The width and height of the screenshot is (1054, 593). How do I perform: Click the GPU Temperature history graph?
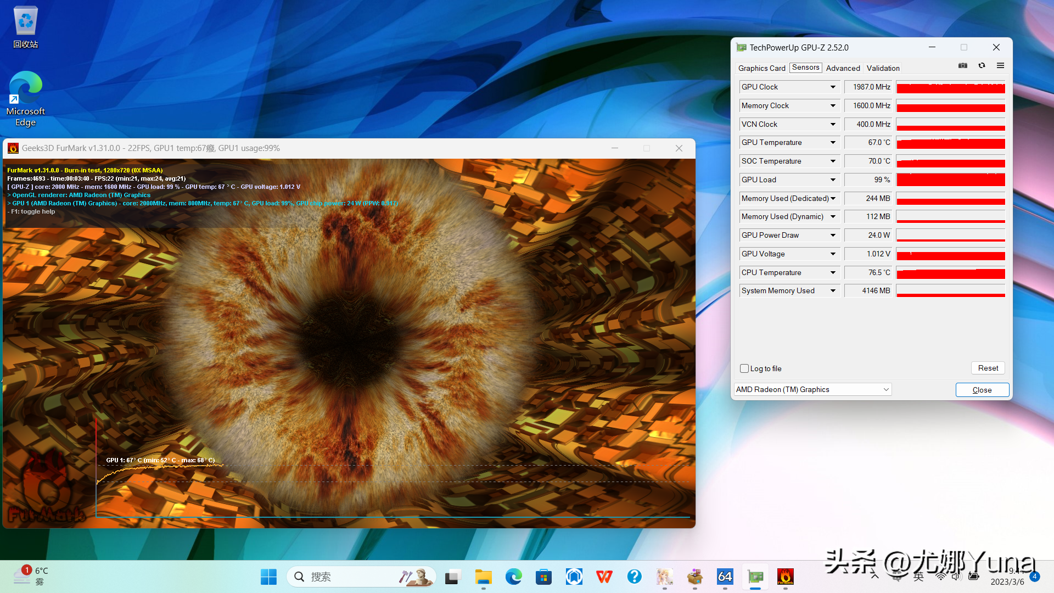pos(951,142)
